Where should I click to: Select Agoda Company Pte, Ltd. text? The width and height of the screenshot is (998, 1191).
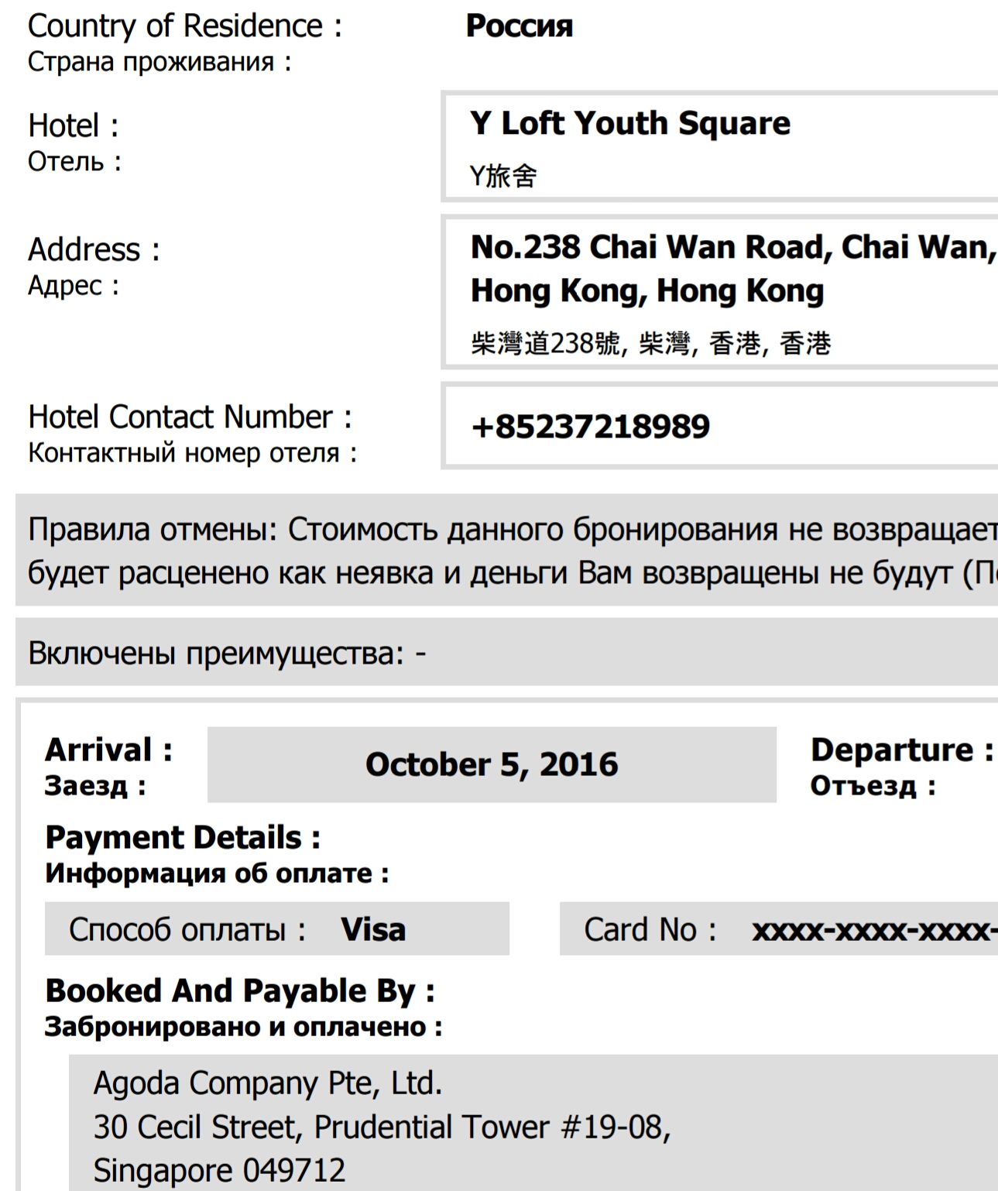coord(268,1083)
